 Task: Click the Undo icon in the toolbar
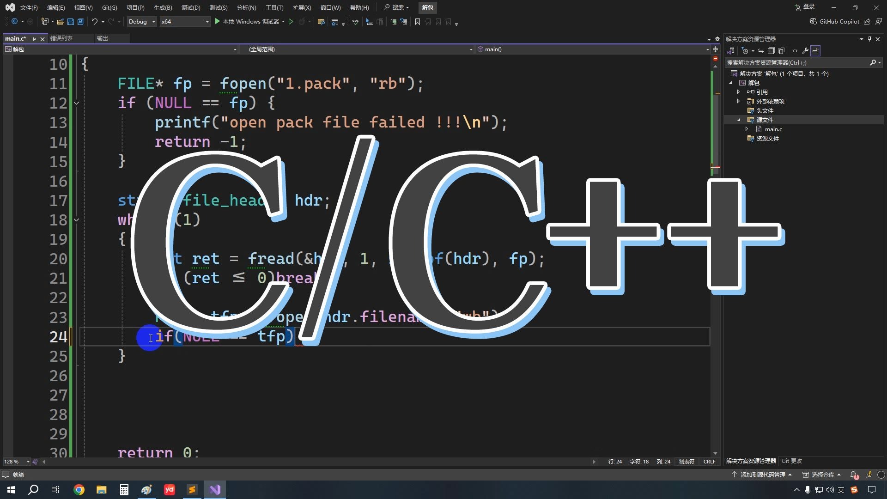coord(94,22)
